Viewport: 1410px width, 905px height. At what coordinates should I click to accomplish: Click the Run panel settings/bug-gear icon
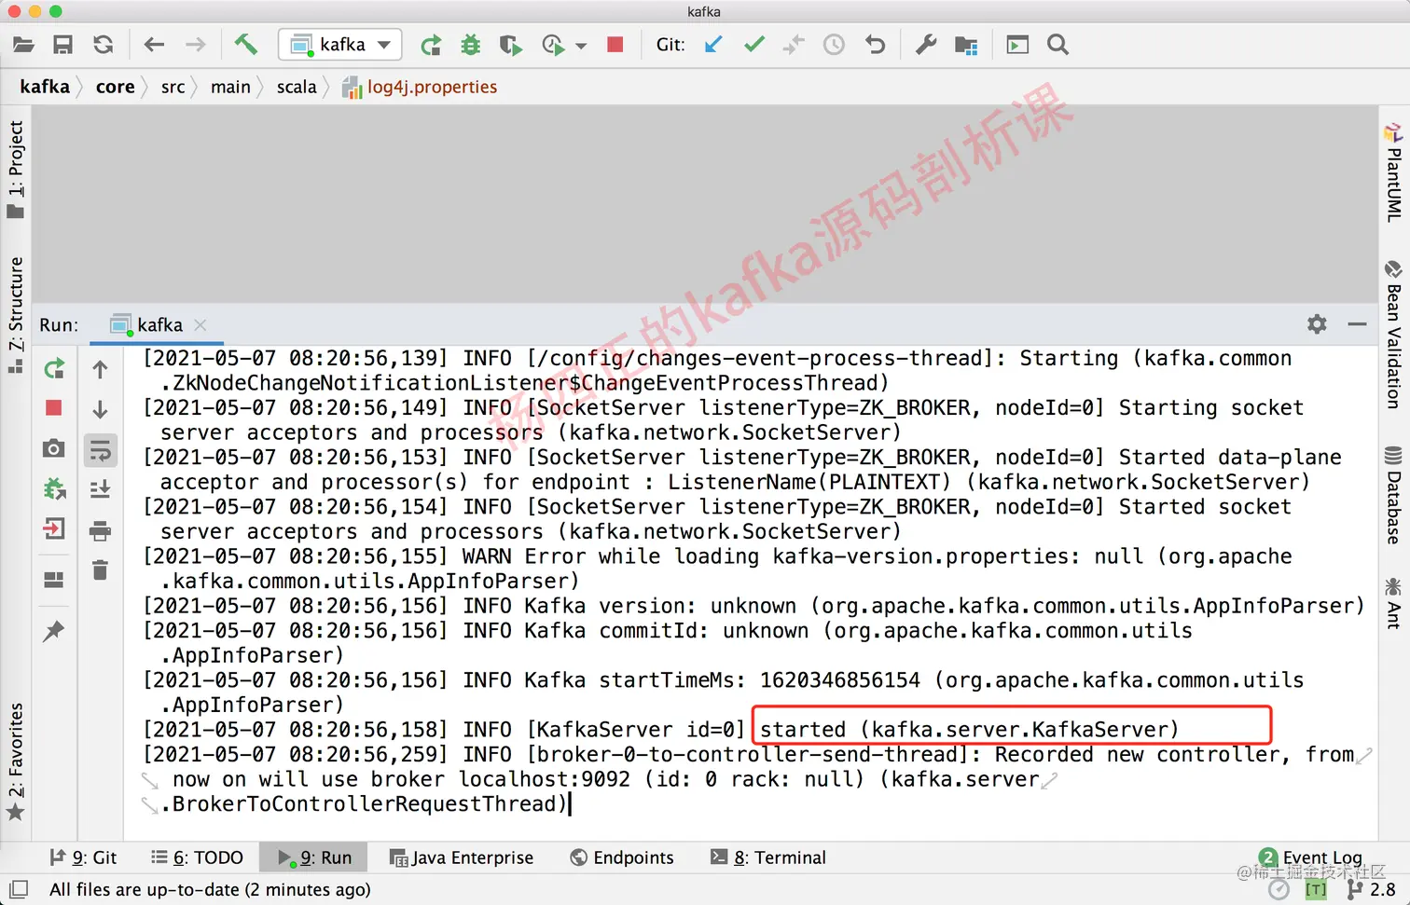(54, 488)
